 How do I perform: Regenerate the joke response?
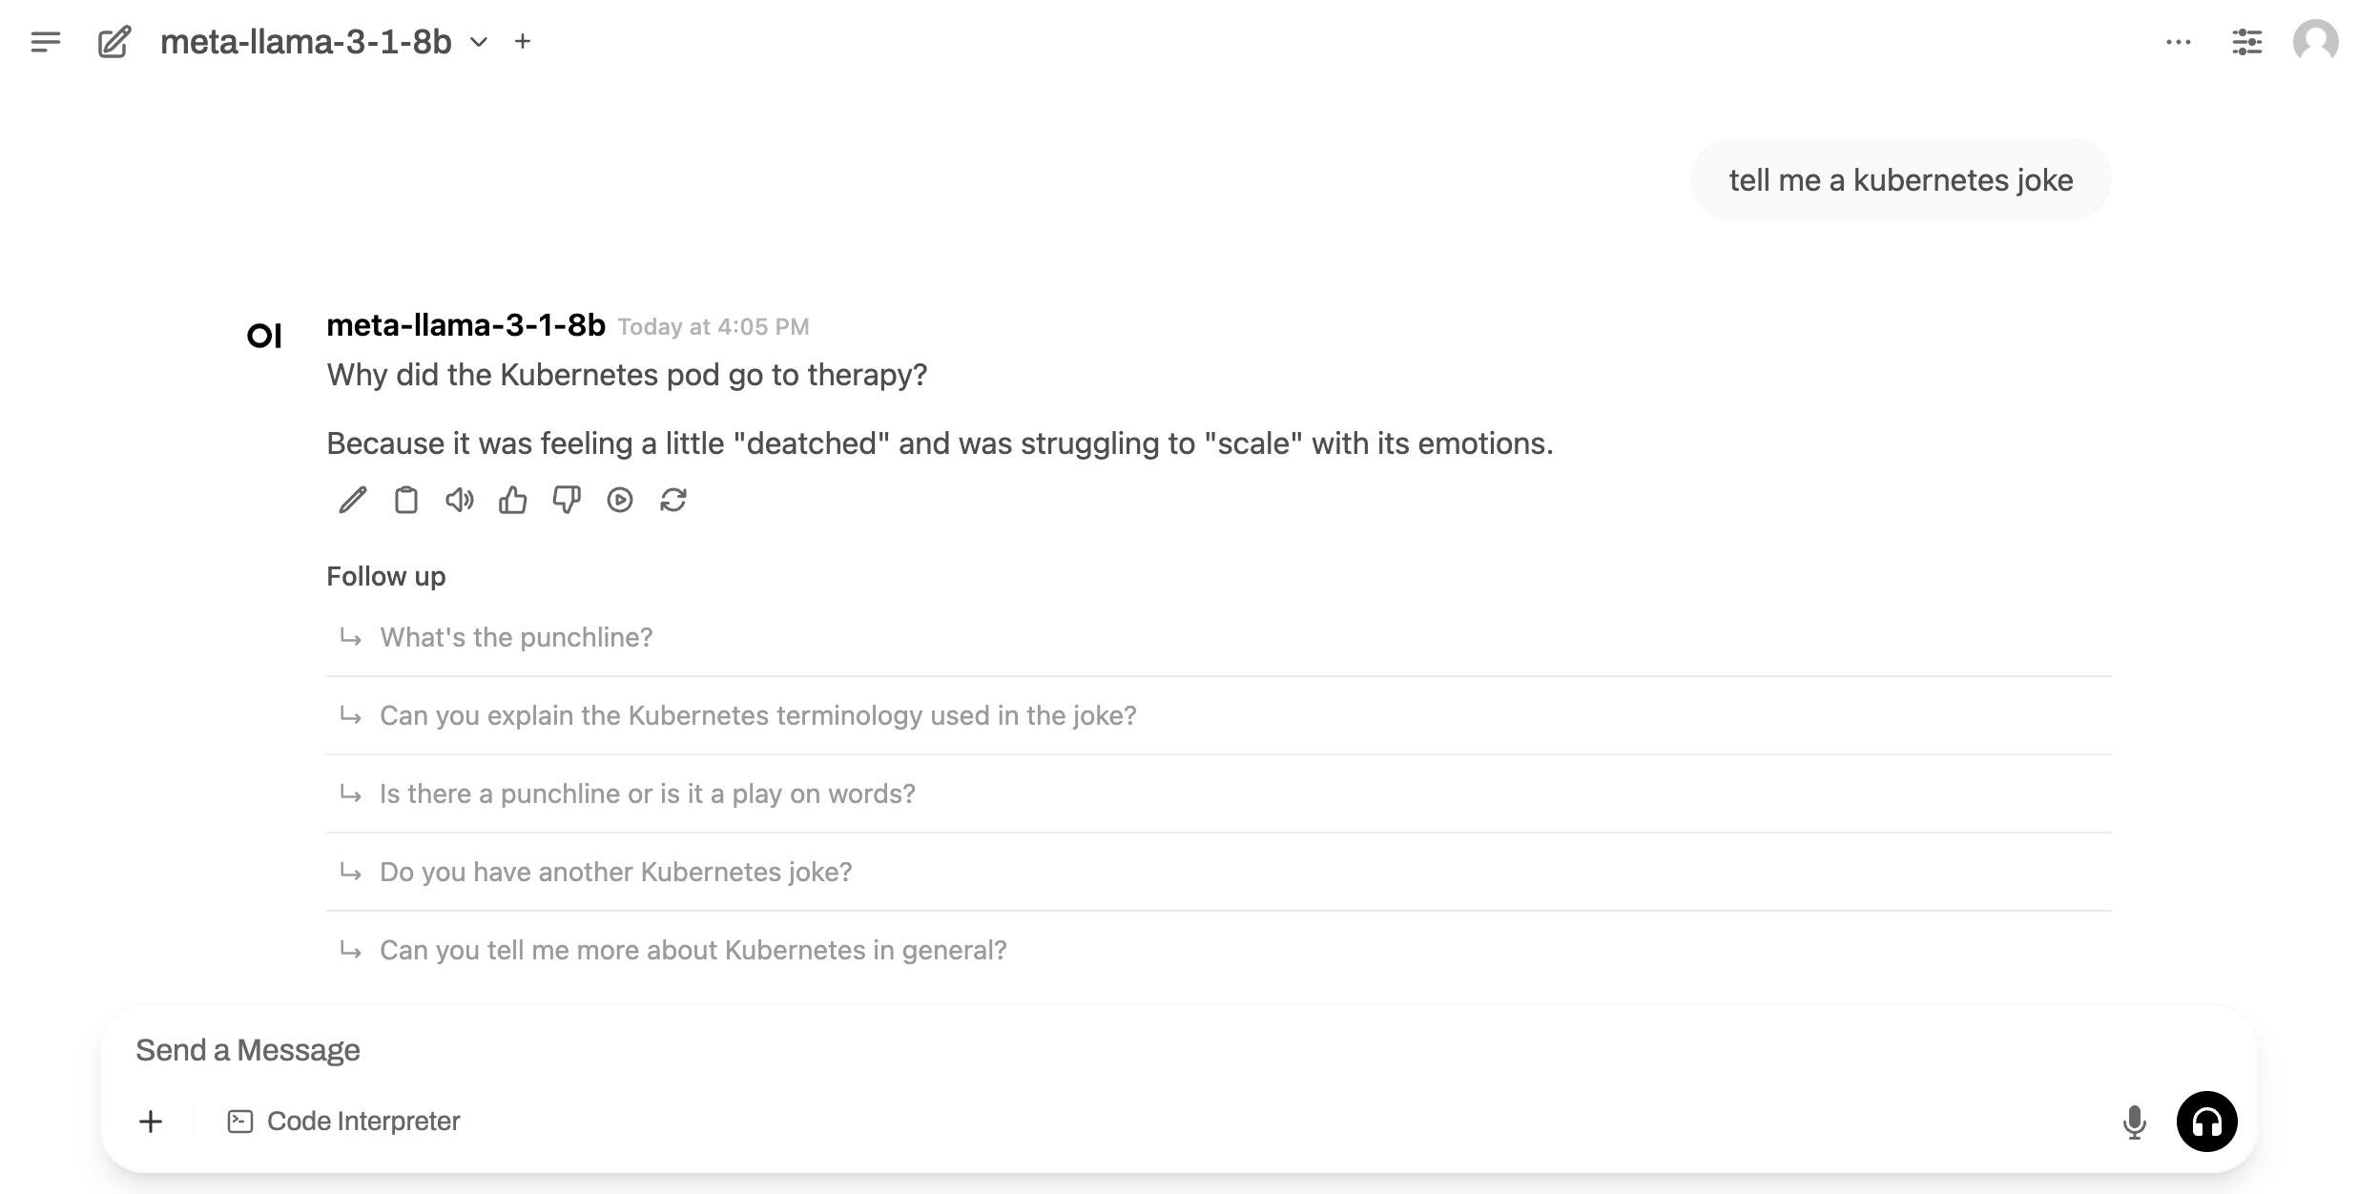click(673, 500)
